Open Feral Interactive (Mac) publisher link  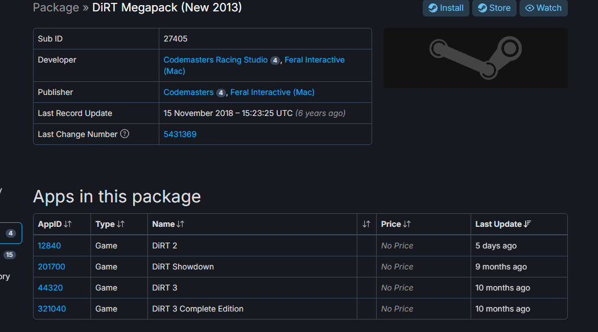pyautogui.click(x=273, y=92)
